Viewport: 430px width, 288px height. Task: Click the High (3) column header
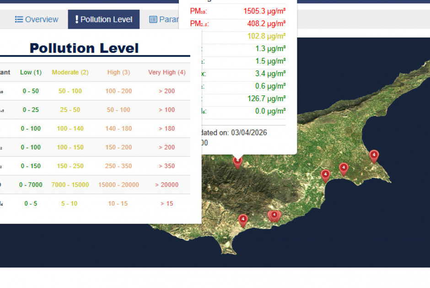118,72
